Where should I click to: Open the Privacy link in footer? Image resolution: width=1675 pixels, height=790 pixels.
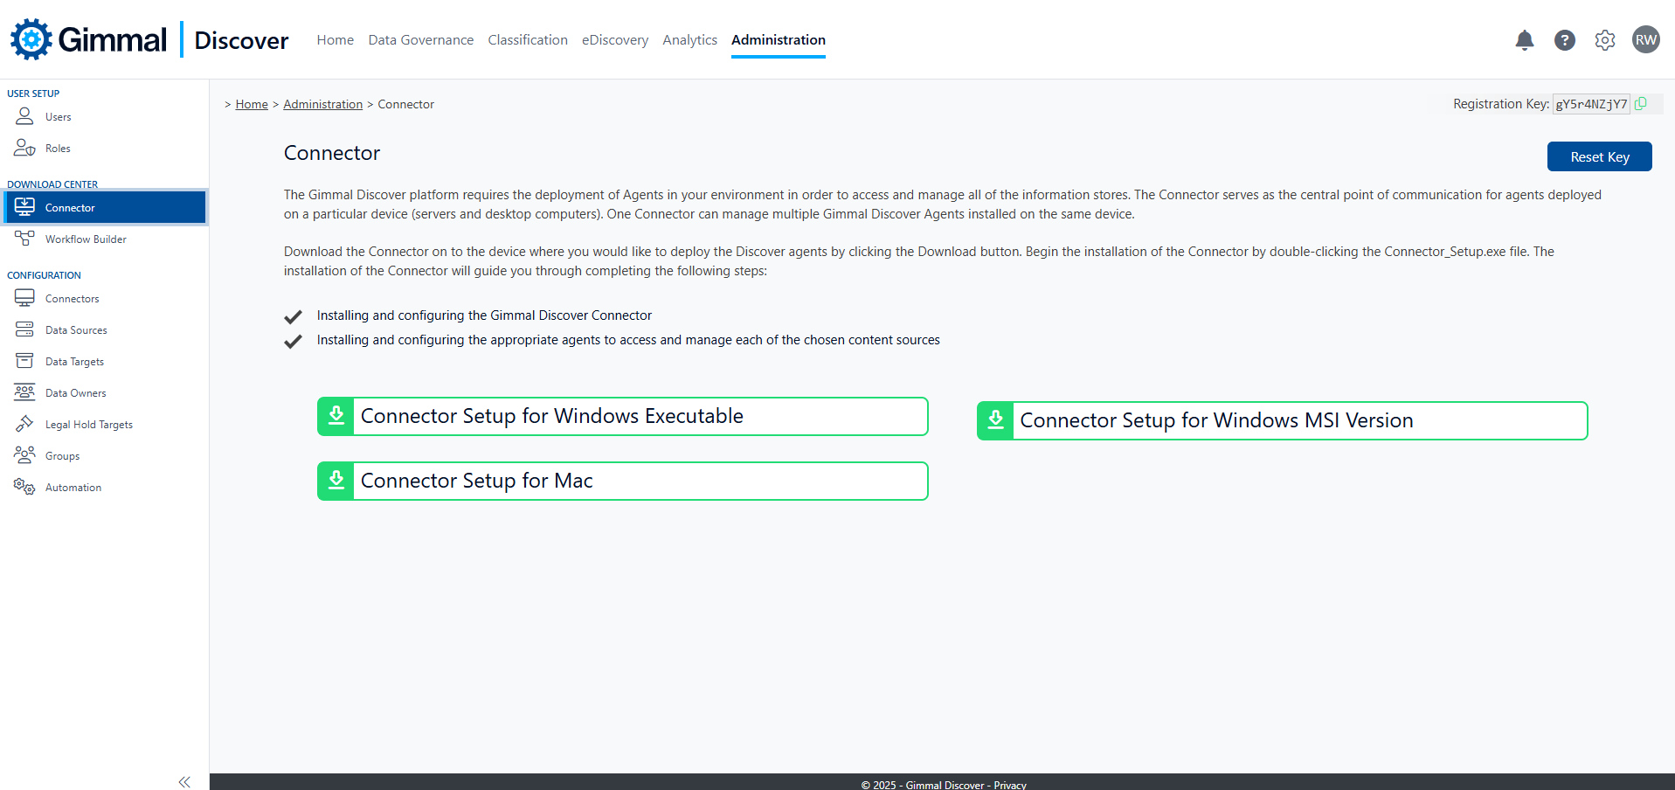click(1009, 785)
